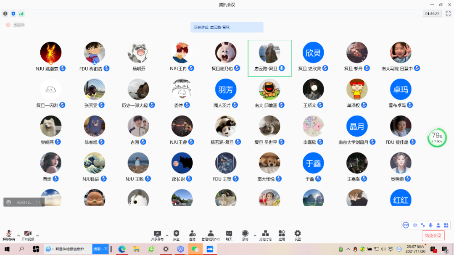Expand video options arrow beside 开启视频
This screenshot has width=454, height=255.
(37, 235)
